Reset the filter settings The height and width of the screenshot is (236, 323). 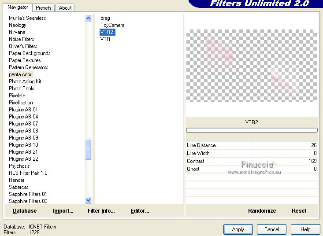coord(299,211)
